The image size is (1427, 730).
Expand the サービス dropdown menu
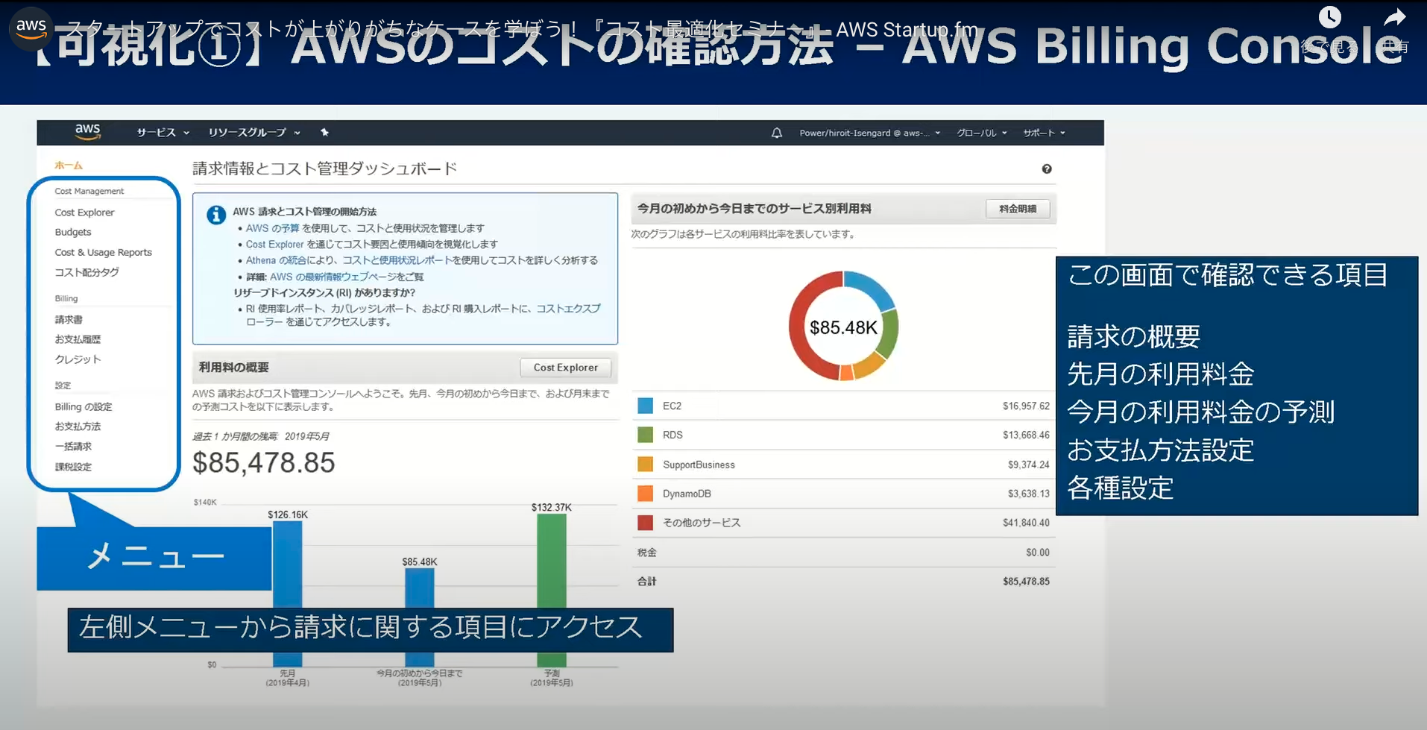click(x=163, y=133)
